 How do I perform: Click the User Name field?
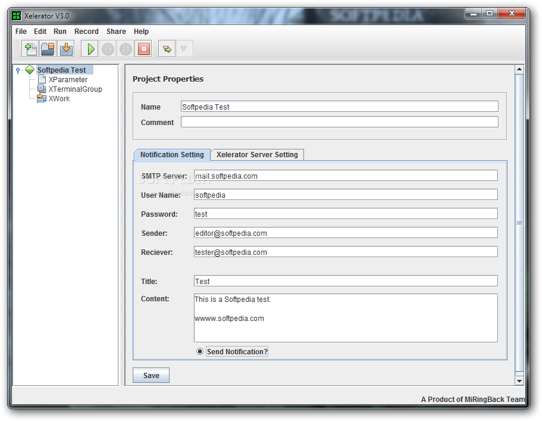346,195
